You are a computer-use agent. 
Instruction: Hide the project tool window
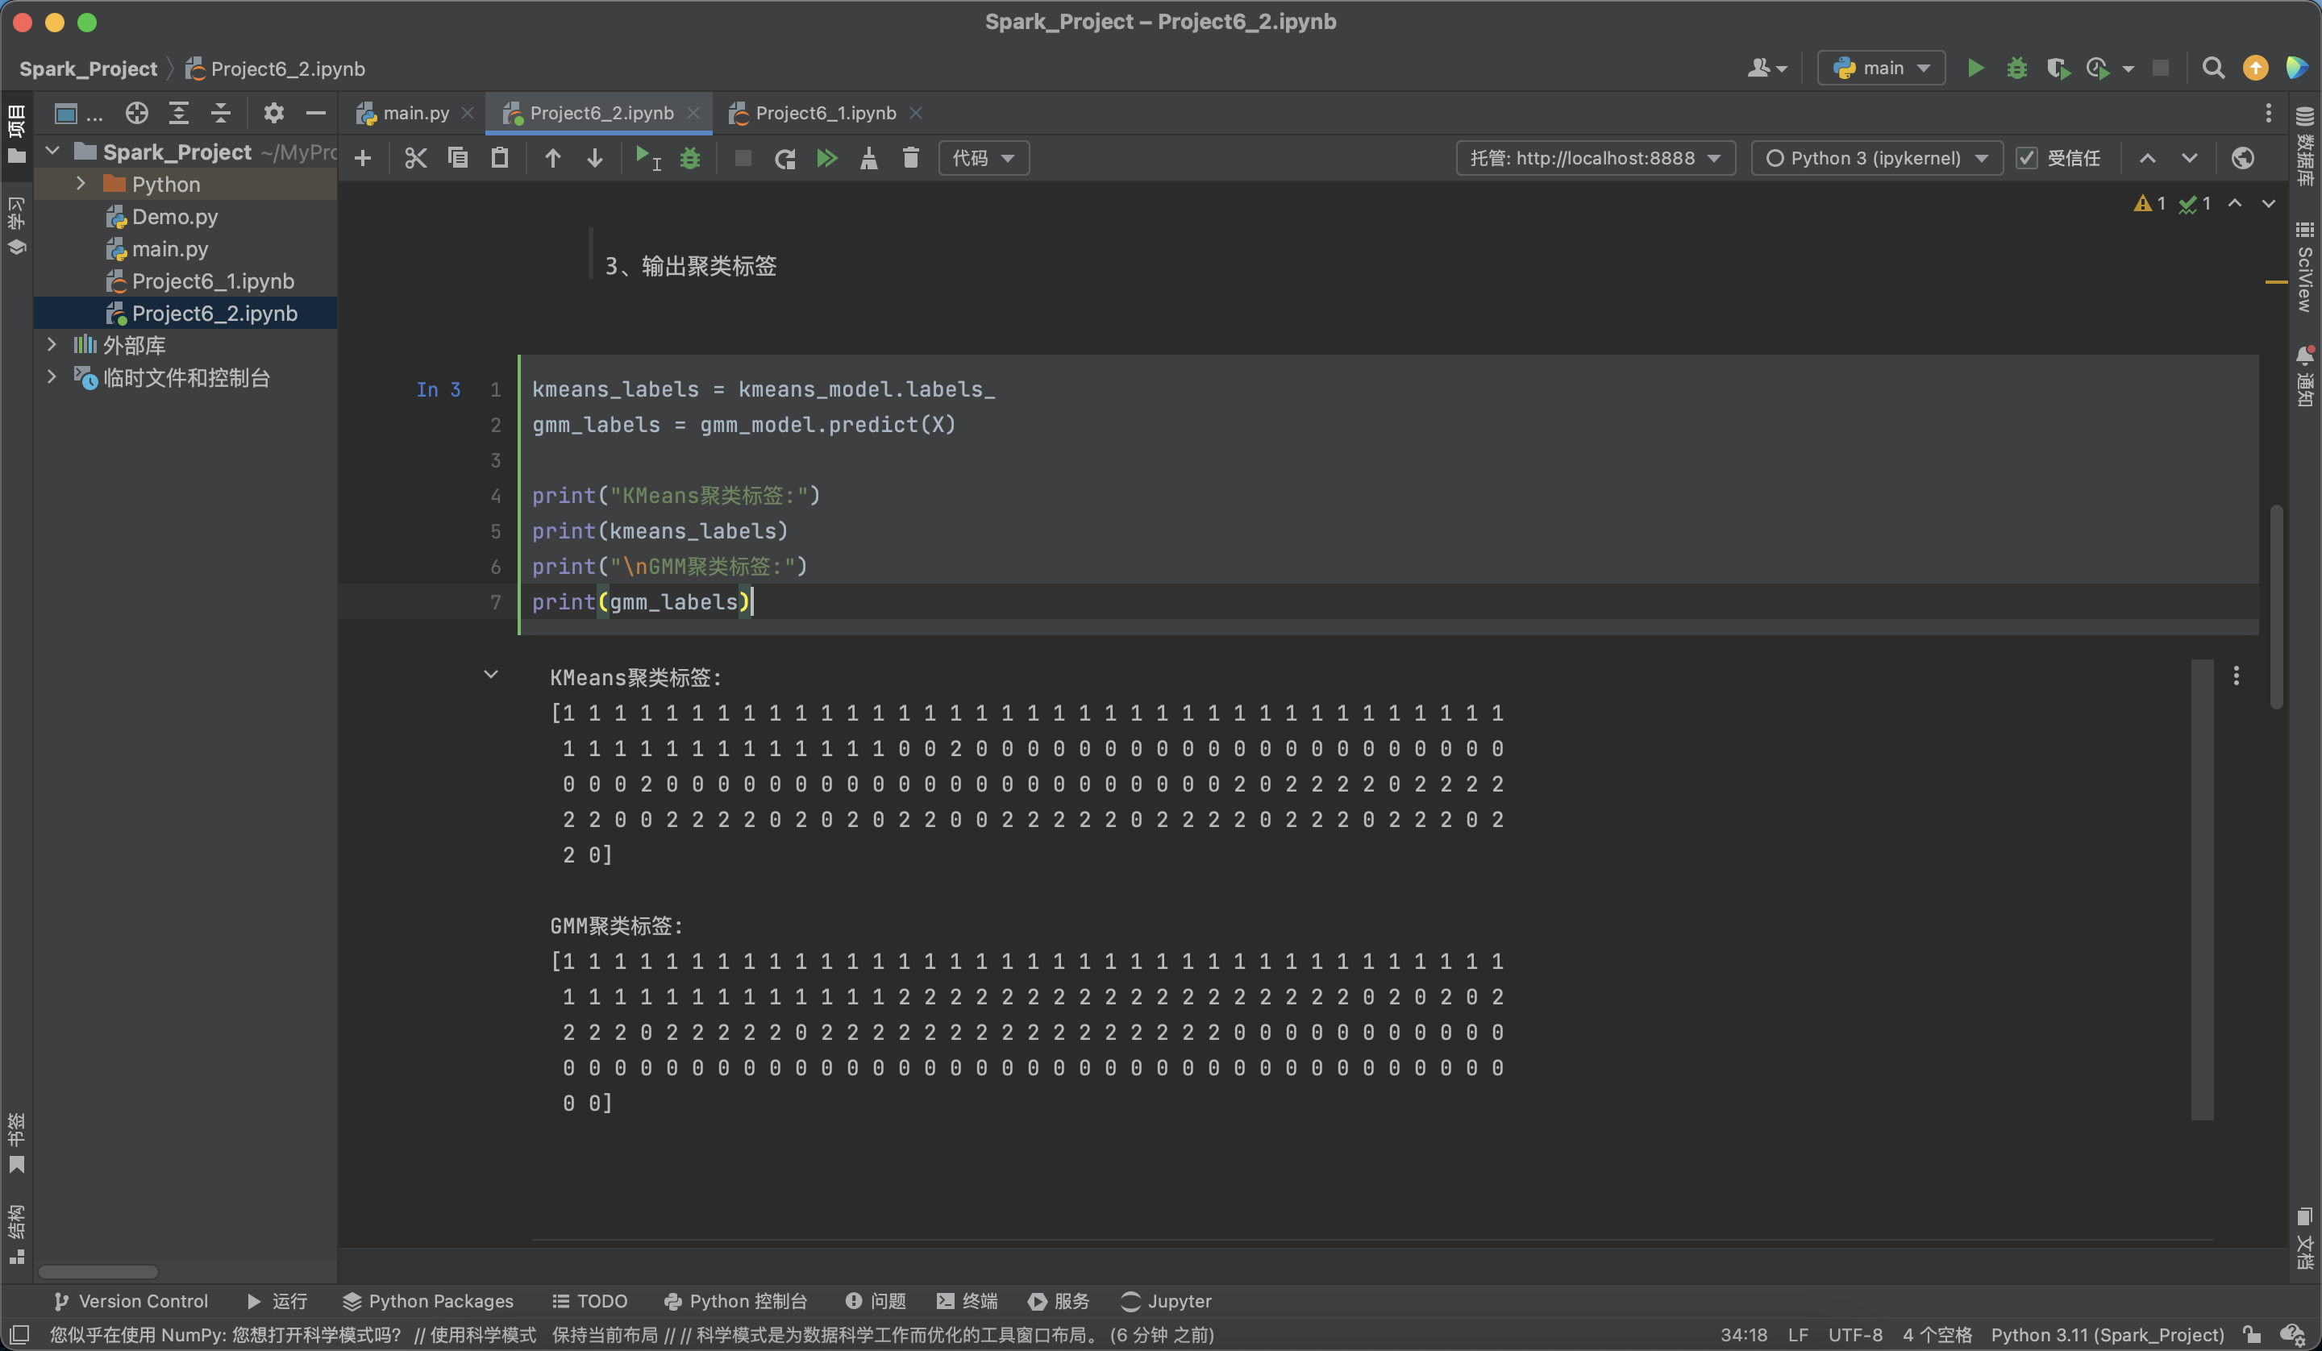pyautogui.click(x=316, y=114)
